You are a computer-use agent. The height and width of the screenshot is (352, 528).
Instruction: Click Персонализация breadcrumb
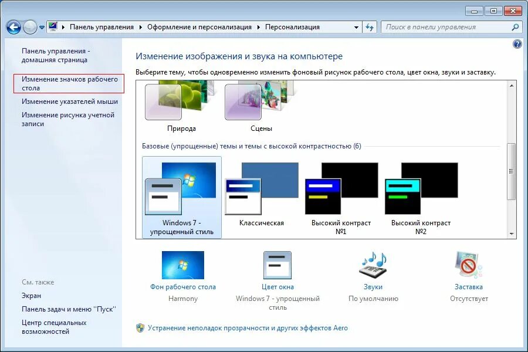pyautogui.click(x=292, y=27)
